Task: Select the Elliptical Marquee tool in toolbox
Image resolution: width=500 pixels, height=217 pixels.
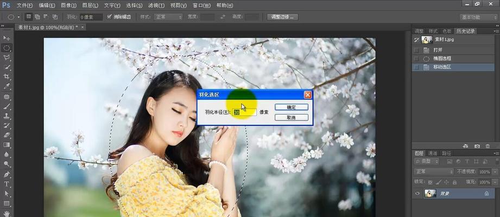Action: [7, 48]
